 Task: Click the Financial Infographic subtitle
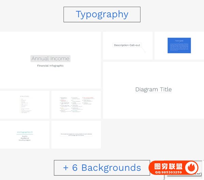coord(50,66)
